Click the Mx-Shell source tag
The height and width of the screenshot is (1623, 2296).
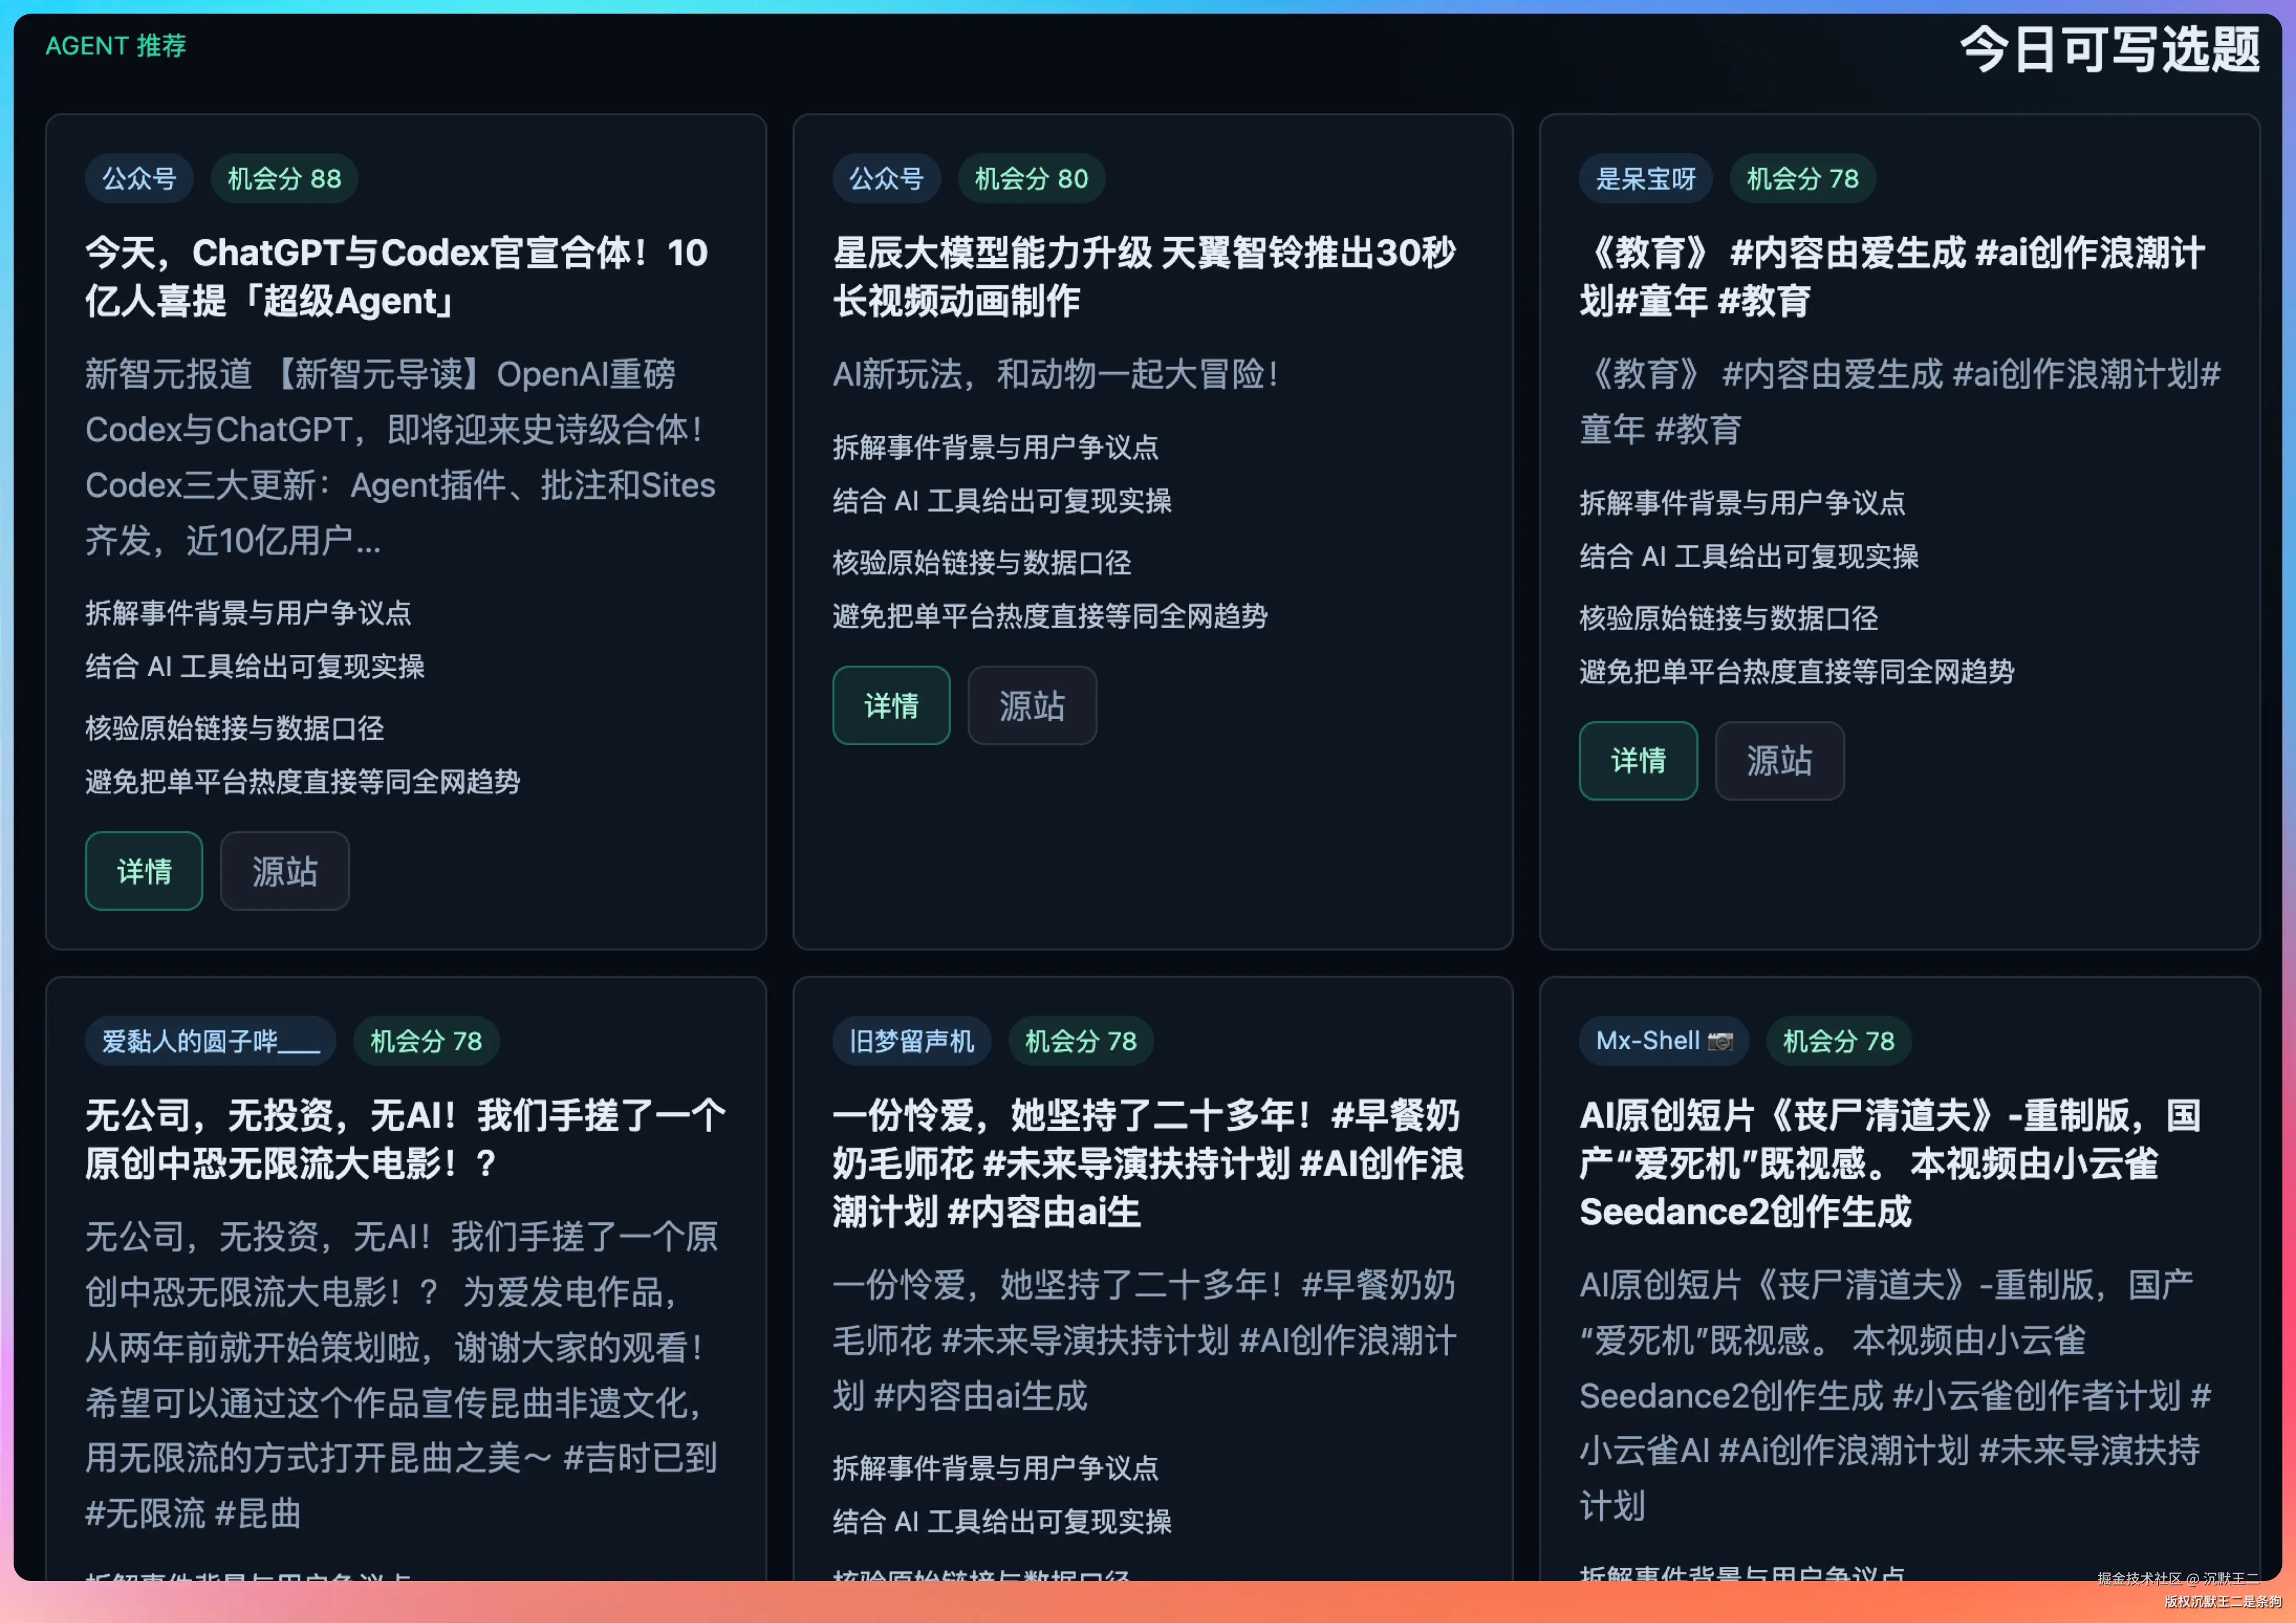click(1664, 1041)
